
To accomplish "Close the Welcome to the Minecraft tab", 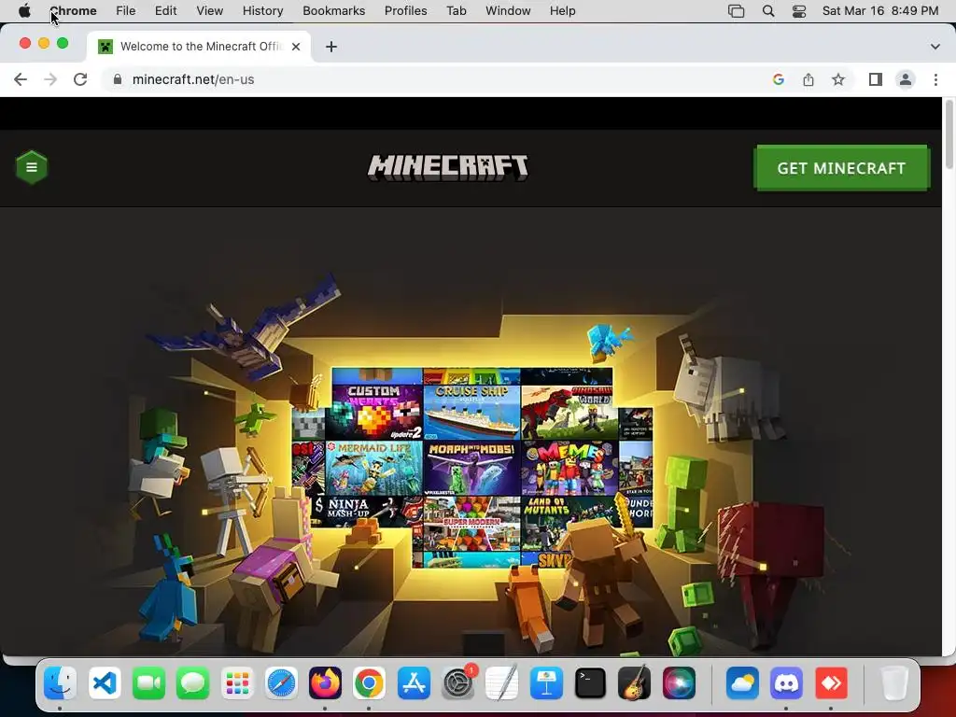I will (x=296, y=47).
